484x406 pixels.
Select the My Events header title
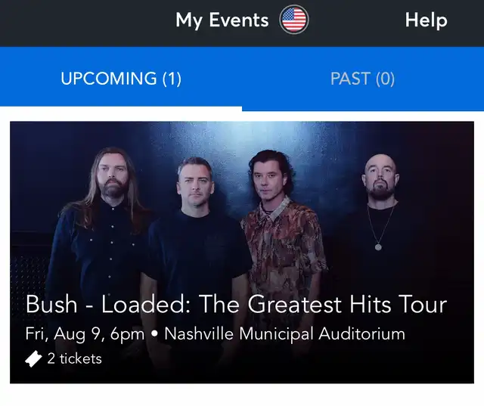[x=222, y=20]
